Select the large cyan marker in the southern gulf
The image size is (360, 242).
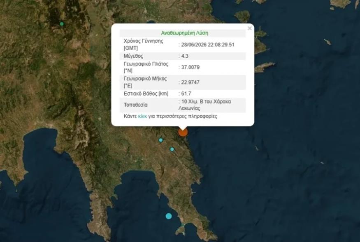click(x=169, y=216)
